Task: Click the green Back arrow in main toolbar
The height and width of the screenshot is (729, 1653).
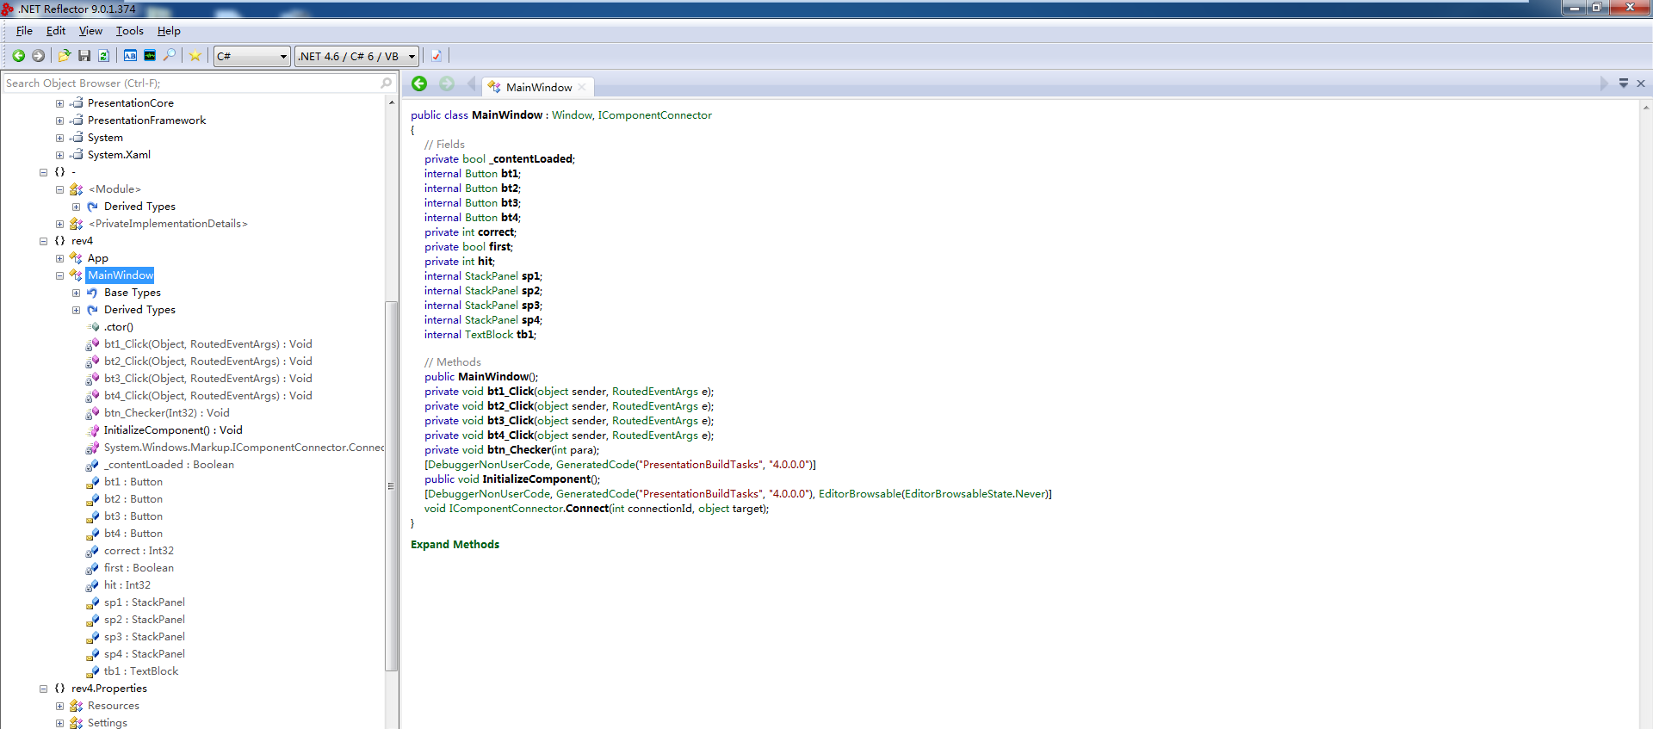Action: coord(18,56)
